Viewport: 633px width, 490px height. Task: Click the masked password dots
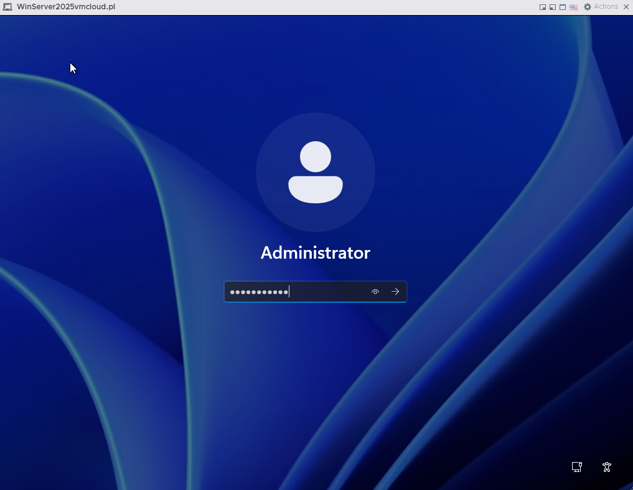tap(258, 292)
